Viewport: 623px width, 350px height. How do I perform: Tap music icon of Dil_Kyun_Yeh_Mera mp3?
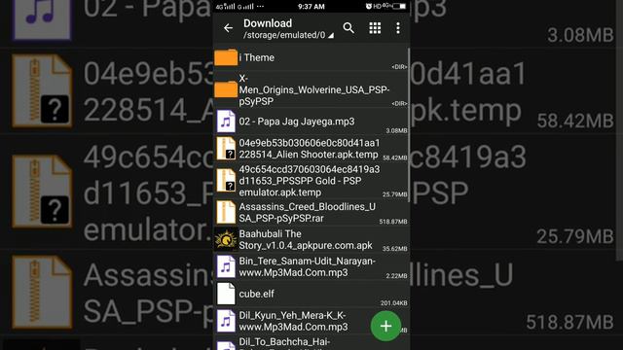[x=226, y=321]
